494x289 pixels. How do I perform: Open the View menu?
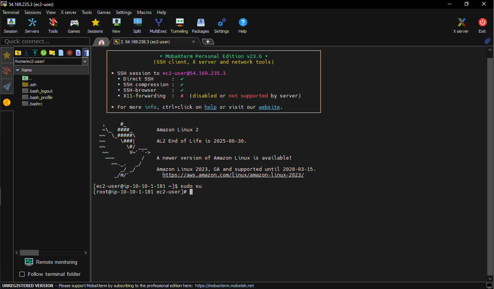click(51, 12)
